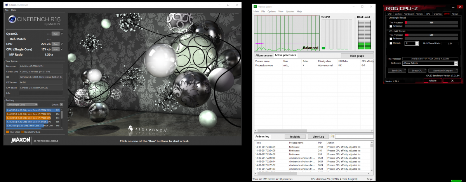
Task: Click the Identical System legend swatch
Action: pyautogui.click(x=21, y=132)
